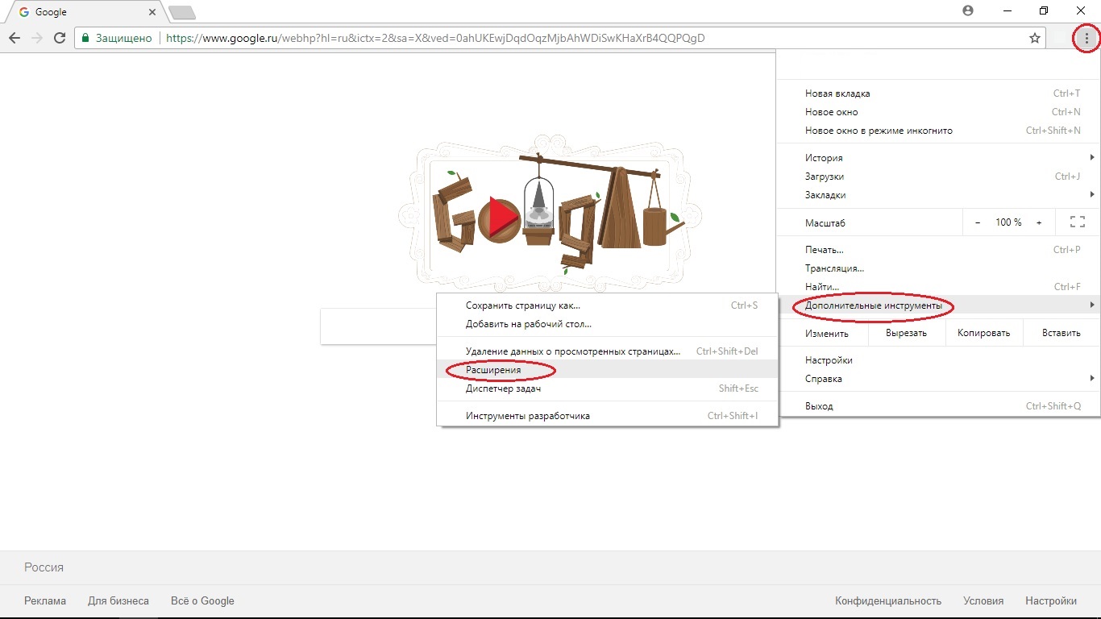Open Настройки from Chrome menu

click(939, 360)
